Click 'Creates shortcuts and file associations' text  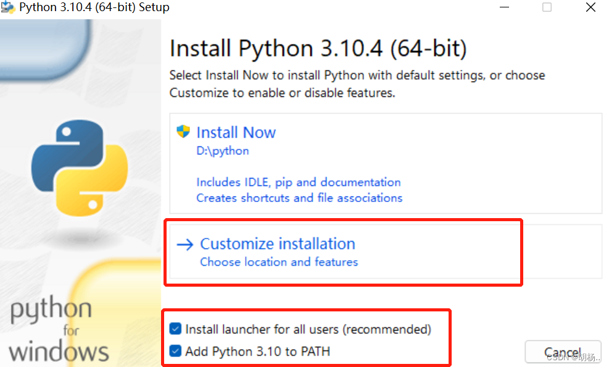299,198
